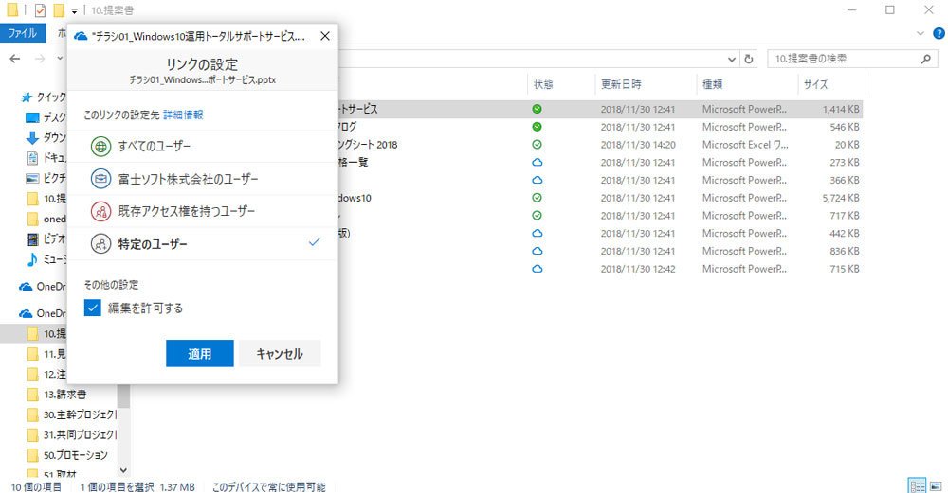This screenshot has width=948, height=493.
Task: Go back using the back arrow
Action: [15, 59]
